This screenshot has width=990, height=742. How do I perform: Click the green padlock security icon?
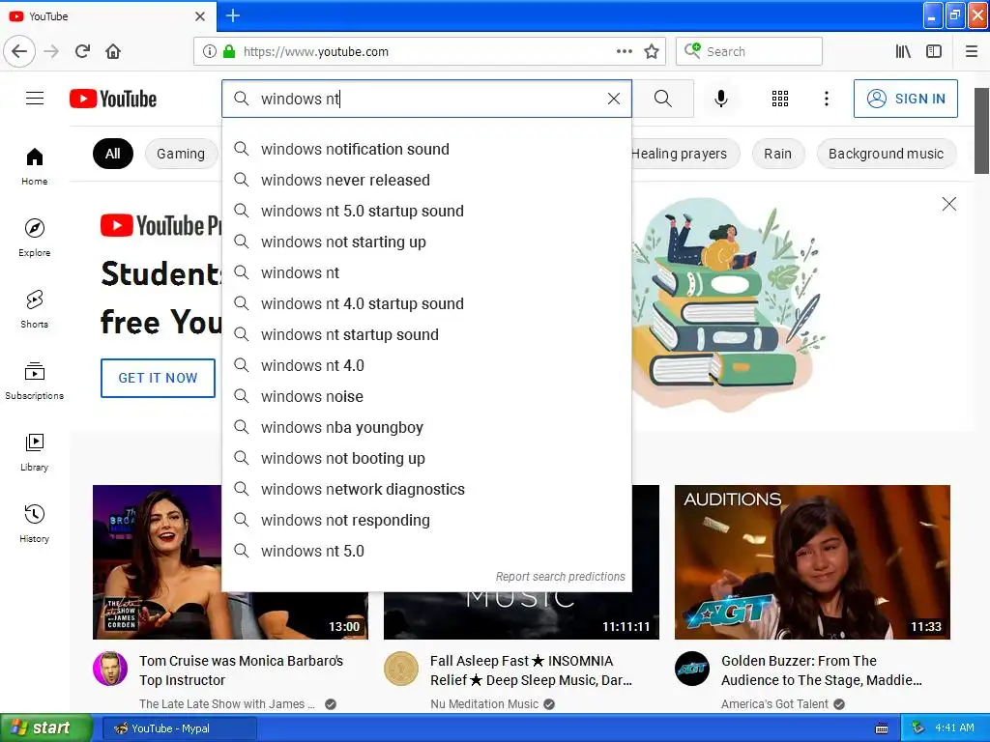[229, 51]
